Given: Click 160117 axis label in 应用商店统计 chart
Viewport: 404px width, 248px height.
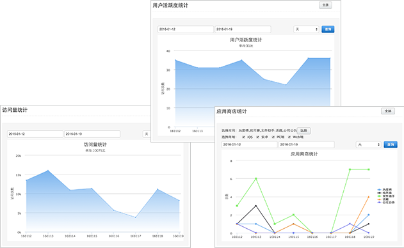Looking at the screenshot, I should pos(331,237).
